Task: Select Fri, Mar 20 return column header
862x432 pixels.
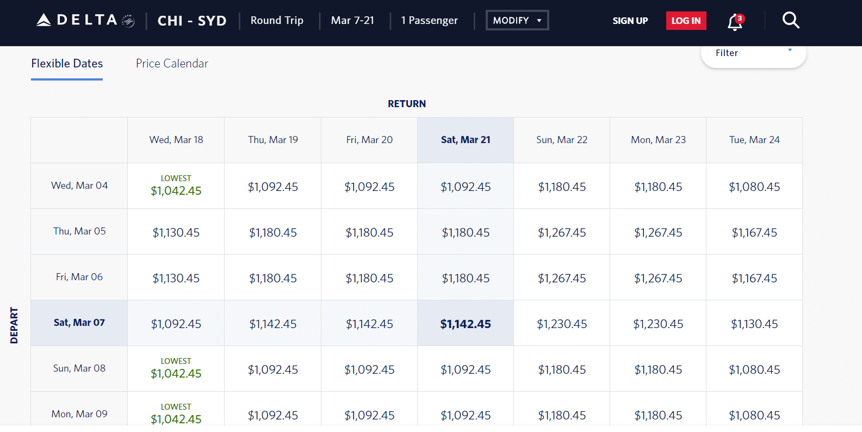Action: [x=369, y=140]
